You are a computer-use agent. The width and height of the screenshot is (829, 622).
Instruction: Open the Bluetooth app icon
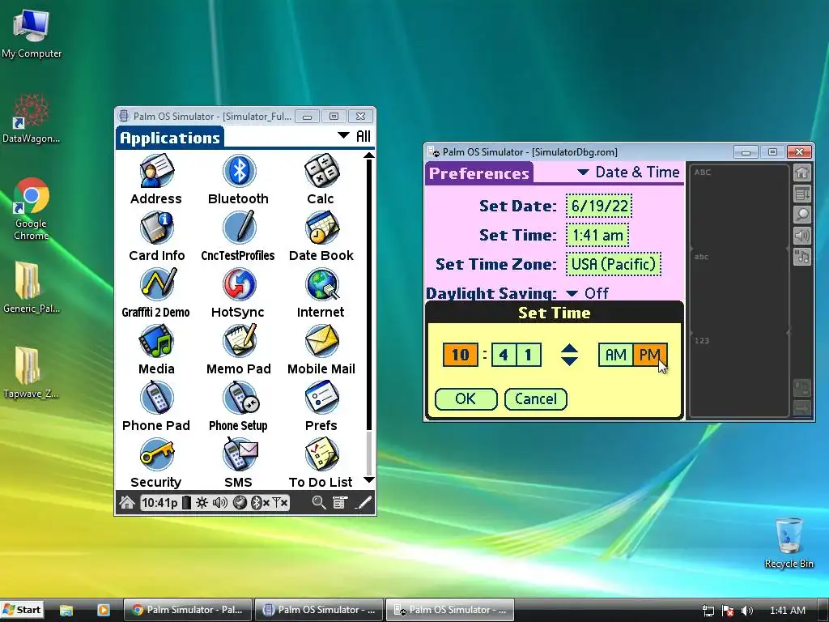click(x=239, y=179)
